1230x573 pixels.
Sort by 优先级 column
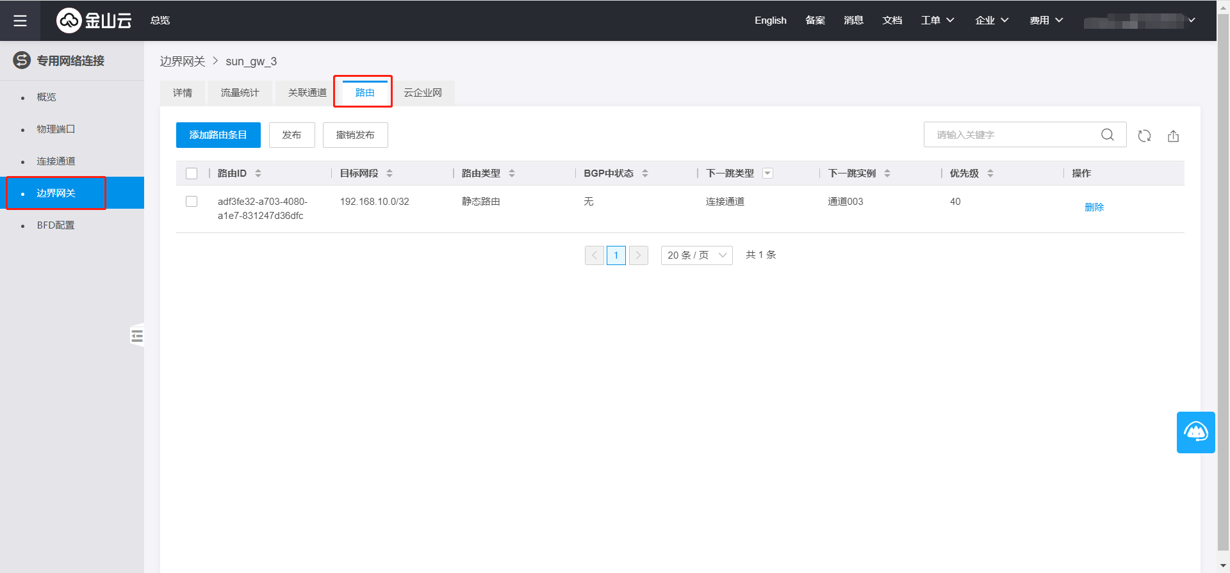[x=990, y=174]
